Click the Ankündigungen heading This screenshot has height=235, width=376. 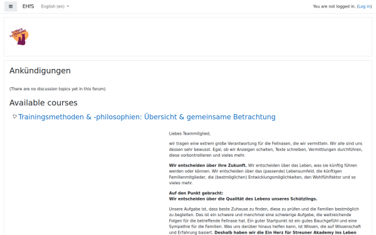point(40,71)
